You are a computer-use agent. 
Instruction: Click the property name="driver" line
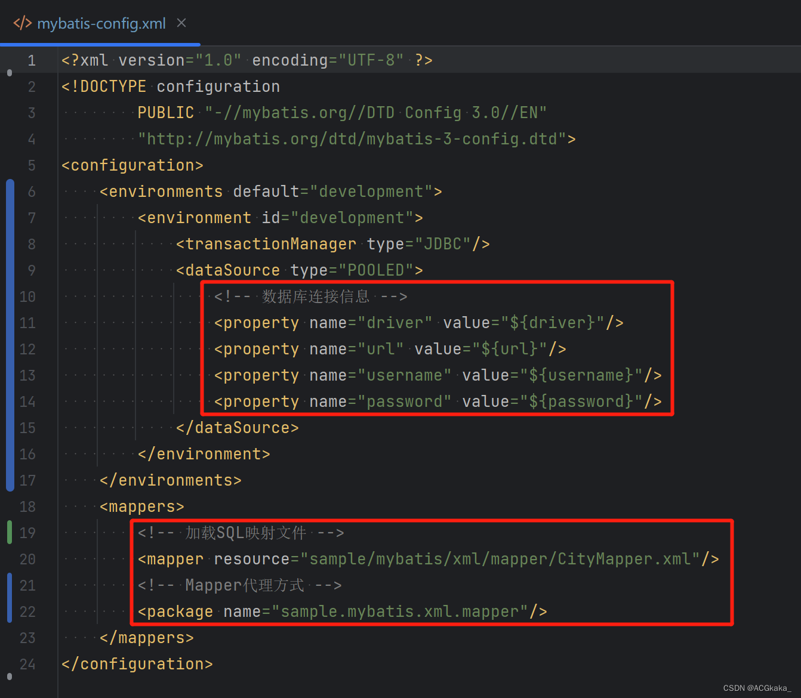tap(419, 323)
